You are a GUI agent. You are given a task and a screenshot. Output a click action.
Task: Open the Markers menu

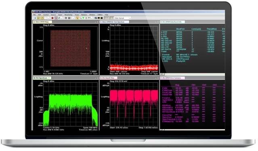click(84, 15)
